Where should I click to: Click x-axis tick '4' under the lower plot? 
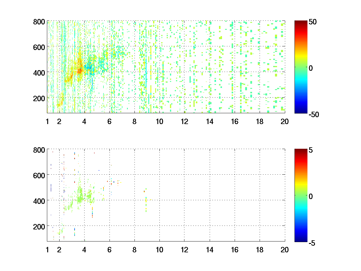84,250
